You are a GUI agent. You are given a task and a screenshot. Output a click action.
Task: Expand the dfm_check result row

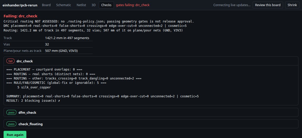(151, 112)
